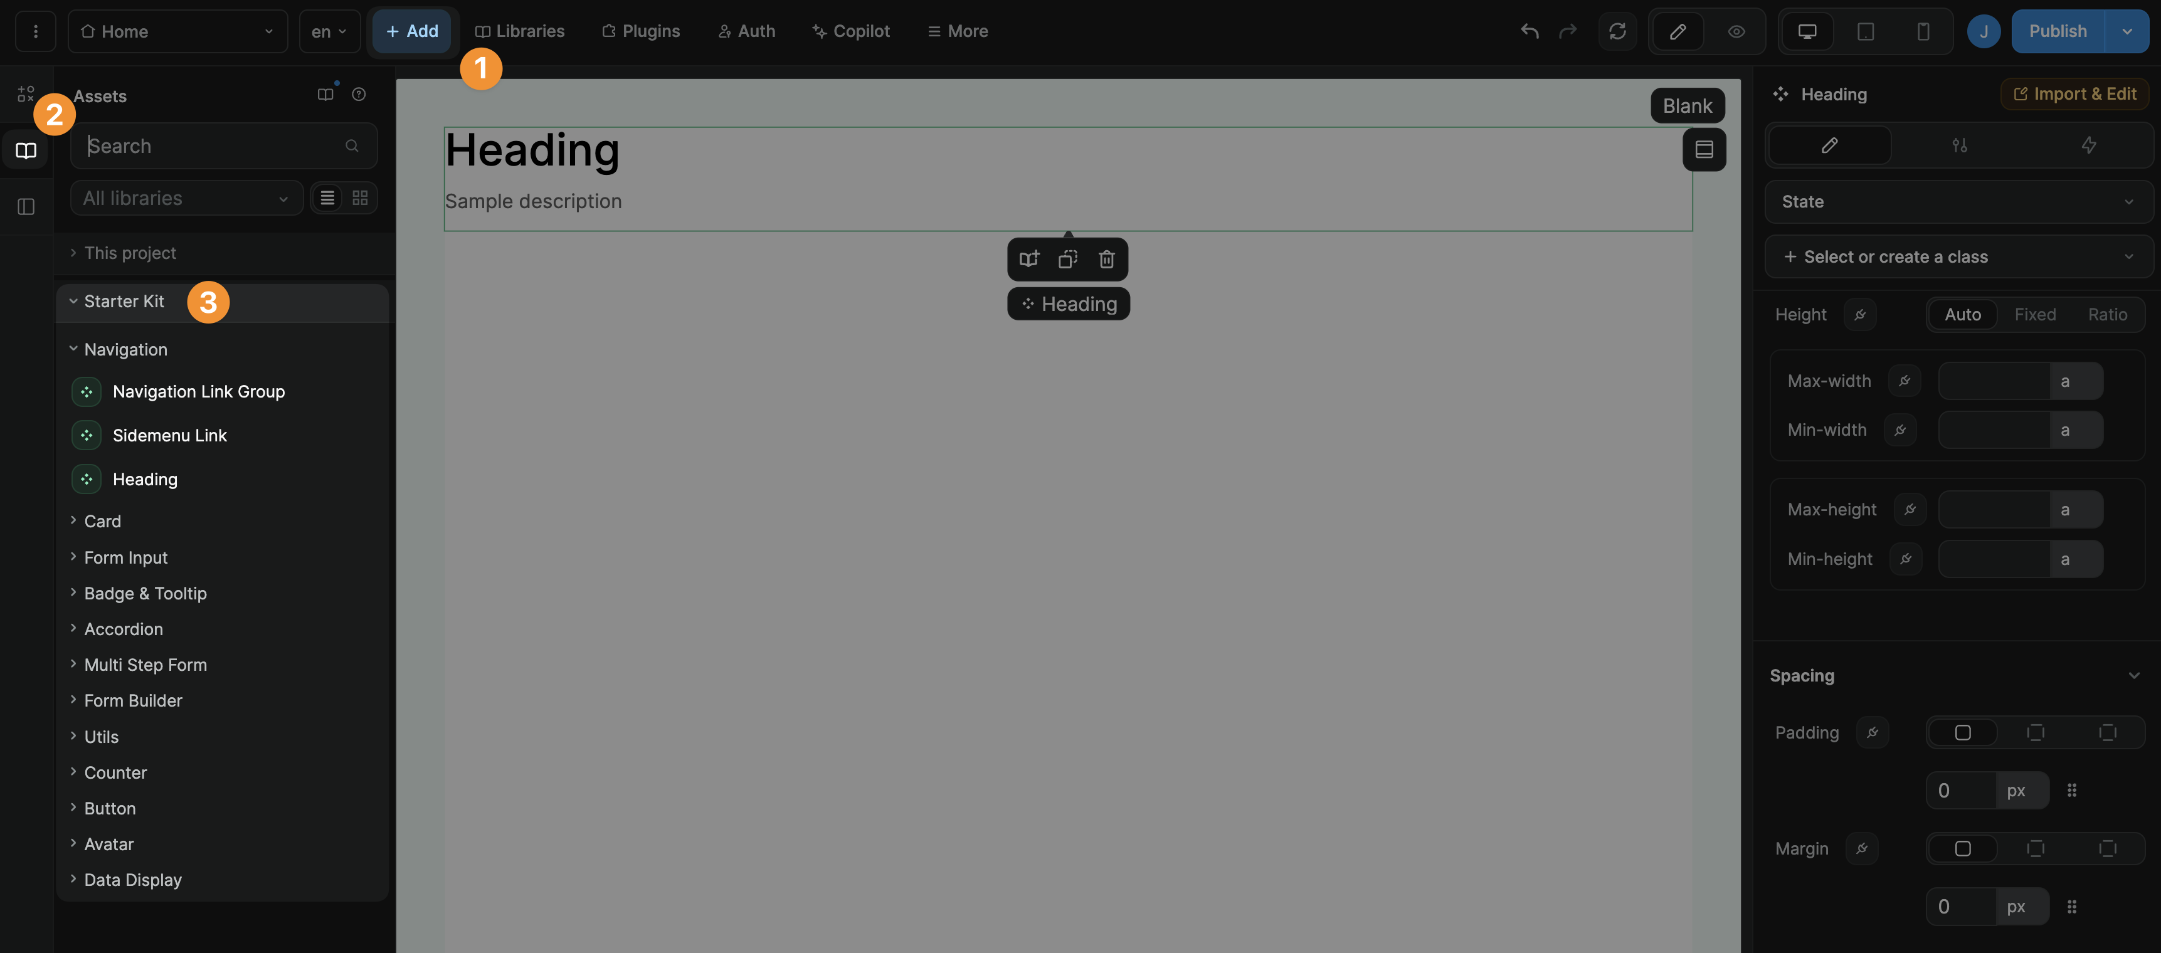Expand the Card category
The image size is (2161, 953).
102,521
